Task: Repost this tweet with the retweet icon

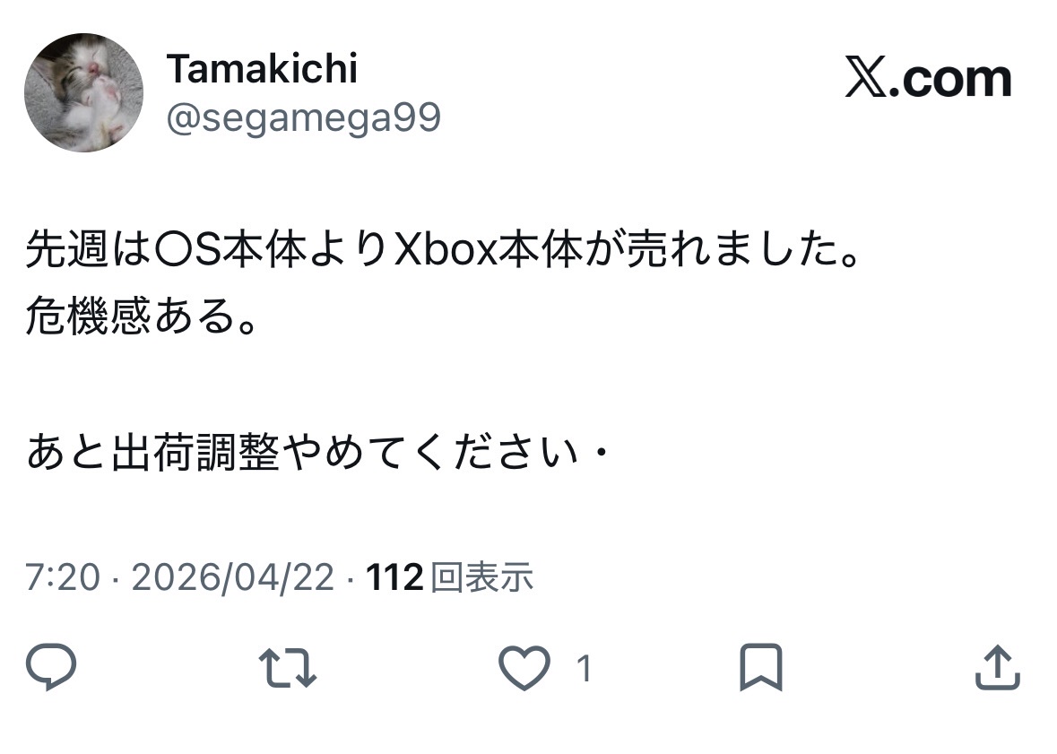Action: click(288, 669)
